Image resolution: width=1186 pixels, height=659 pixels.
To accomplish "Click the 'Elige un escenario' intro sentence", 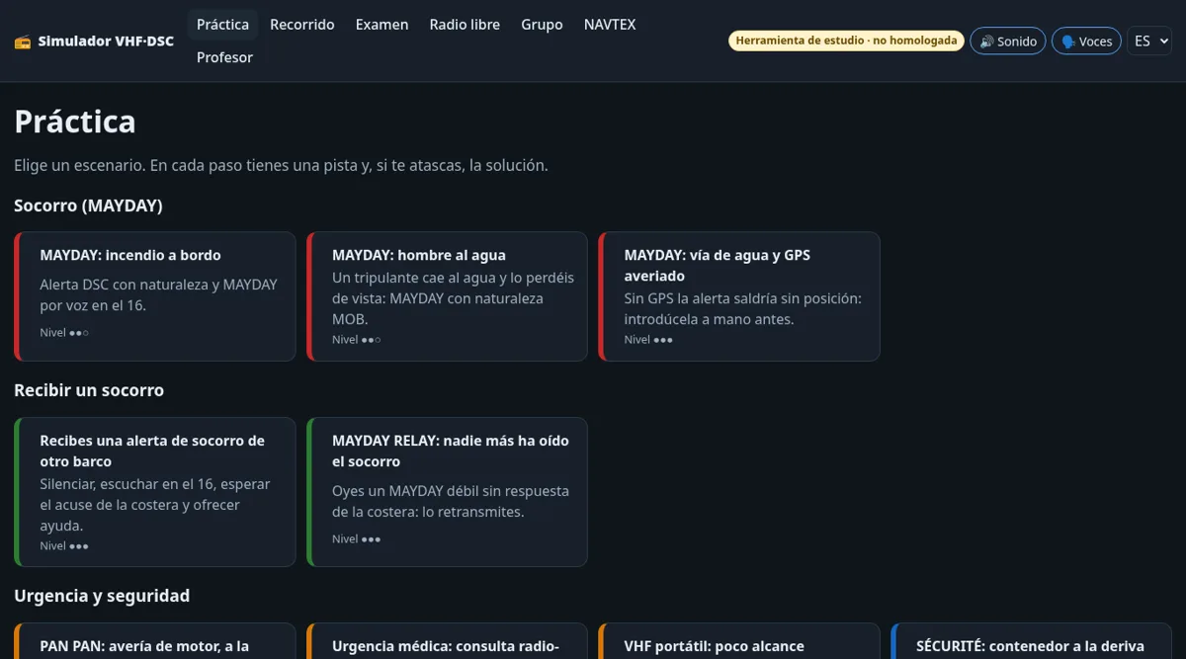I will point(281,165).
